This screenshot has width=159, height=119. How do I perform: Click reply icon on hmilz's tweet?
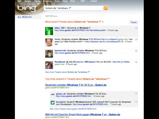coord(136,39)
